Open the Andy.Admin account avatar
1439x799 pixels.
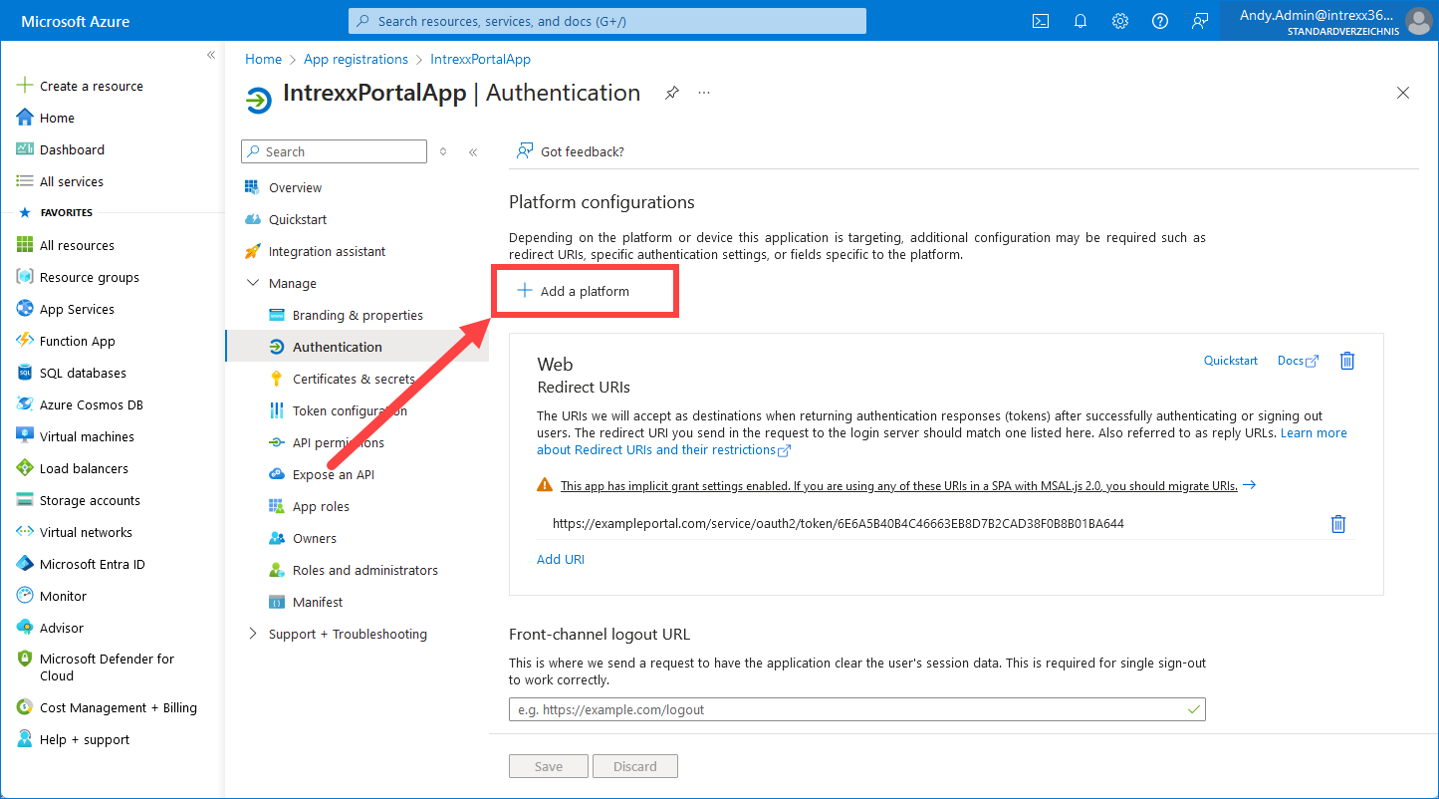1418,21
